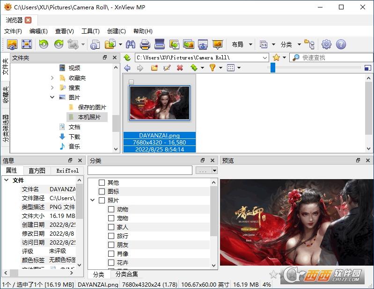The height and width of the screenshot is (289, 374).
Task: Delete file red X icon
Action: 180,68
